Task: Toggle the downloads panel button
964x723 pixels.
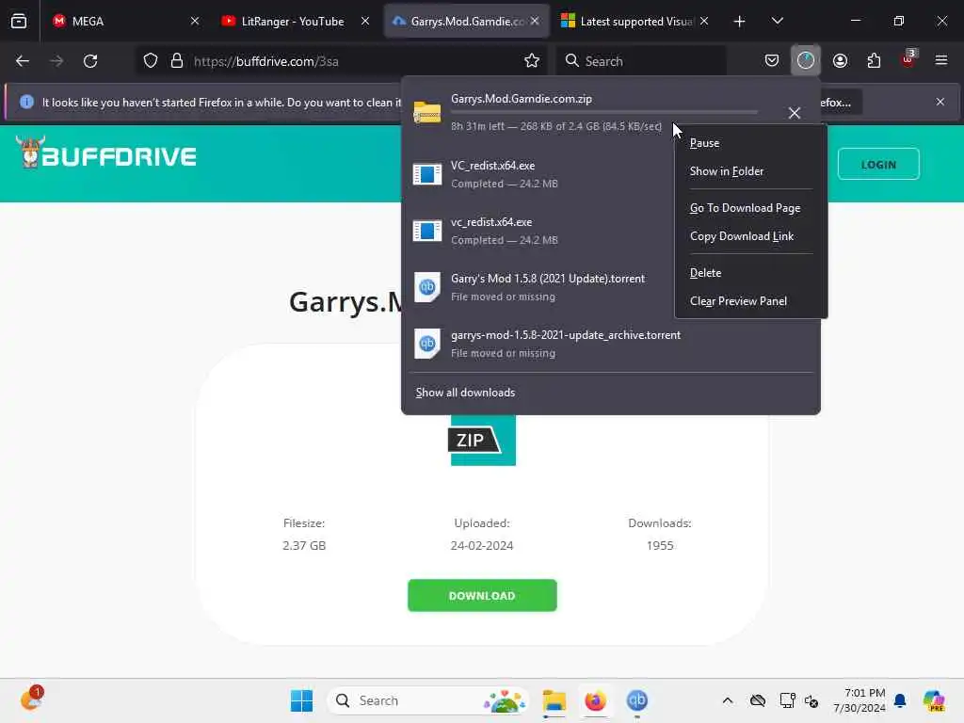Action: pyautogui.click(x=806, y=61)
